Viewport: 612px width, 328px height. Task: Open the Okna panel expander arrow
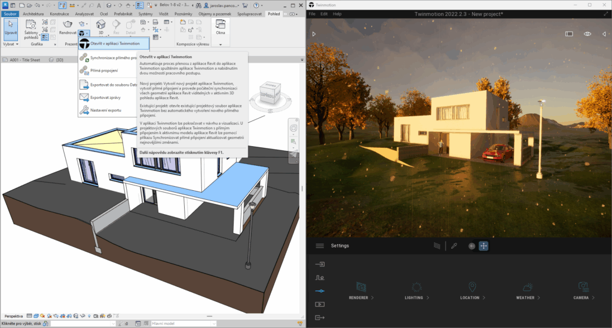[221, 44]
